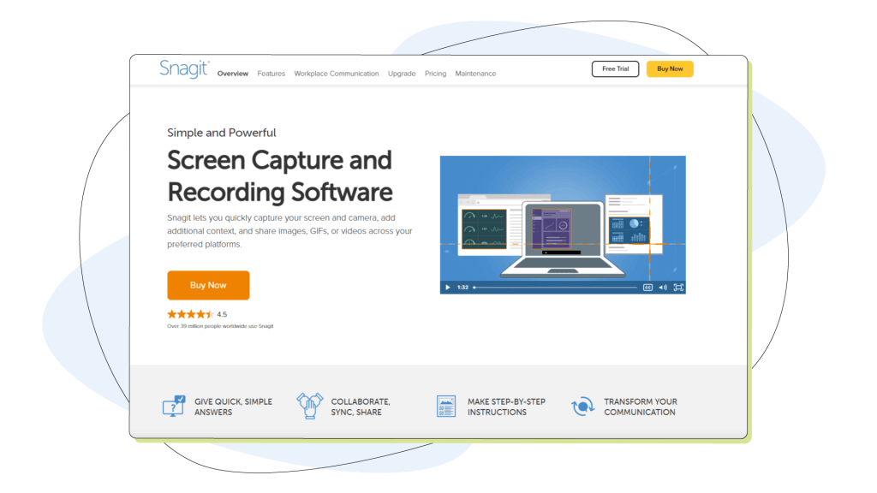Enter fullscreen on the video player
This screenshot has width=877, height=493.
tap(678, 288)
